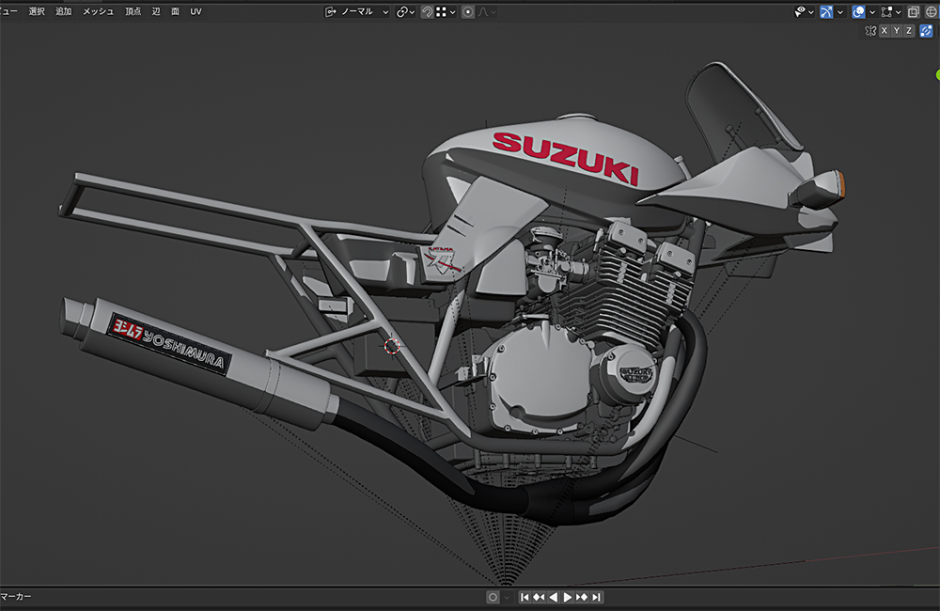Open the メッシュ menu
The image size is (940, 611).
[x=99, y=11]
